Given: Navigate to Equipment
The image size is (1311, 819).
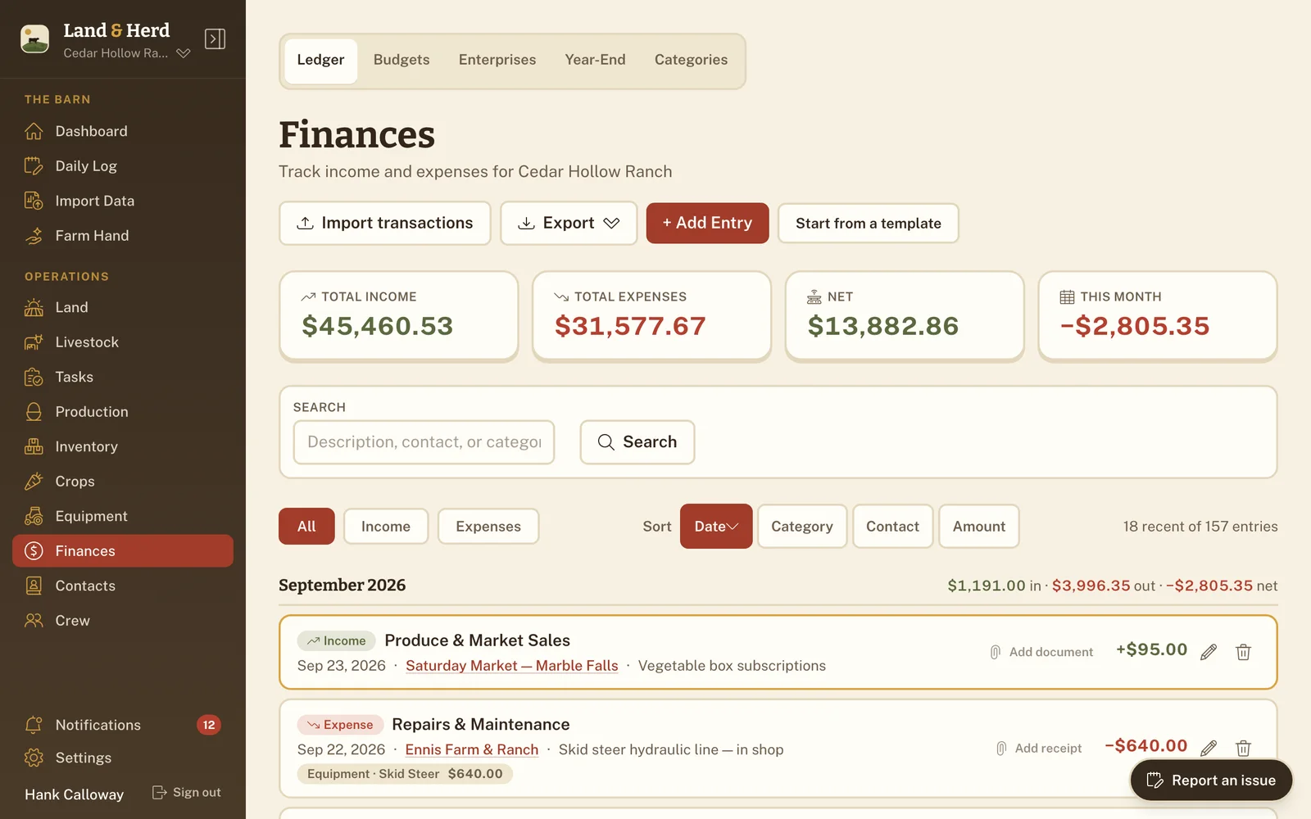Looking at the screenshot, I should click(x=123, y=516).
